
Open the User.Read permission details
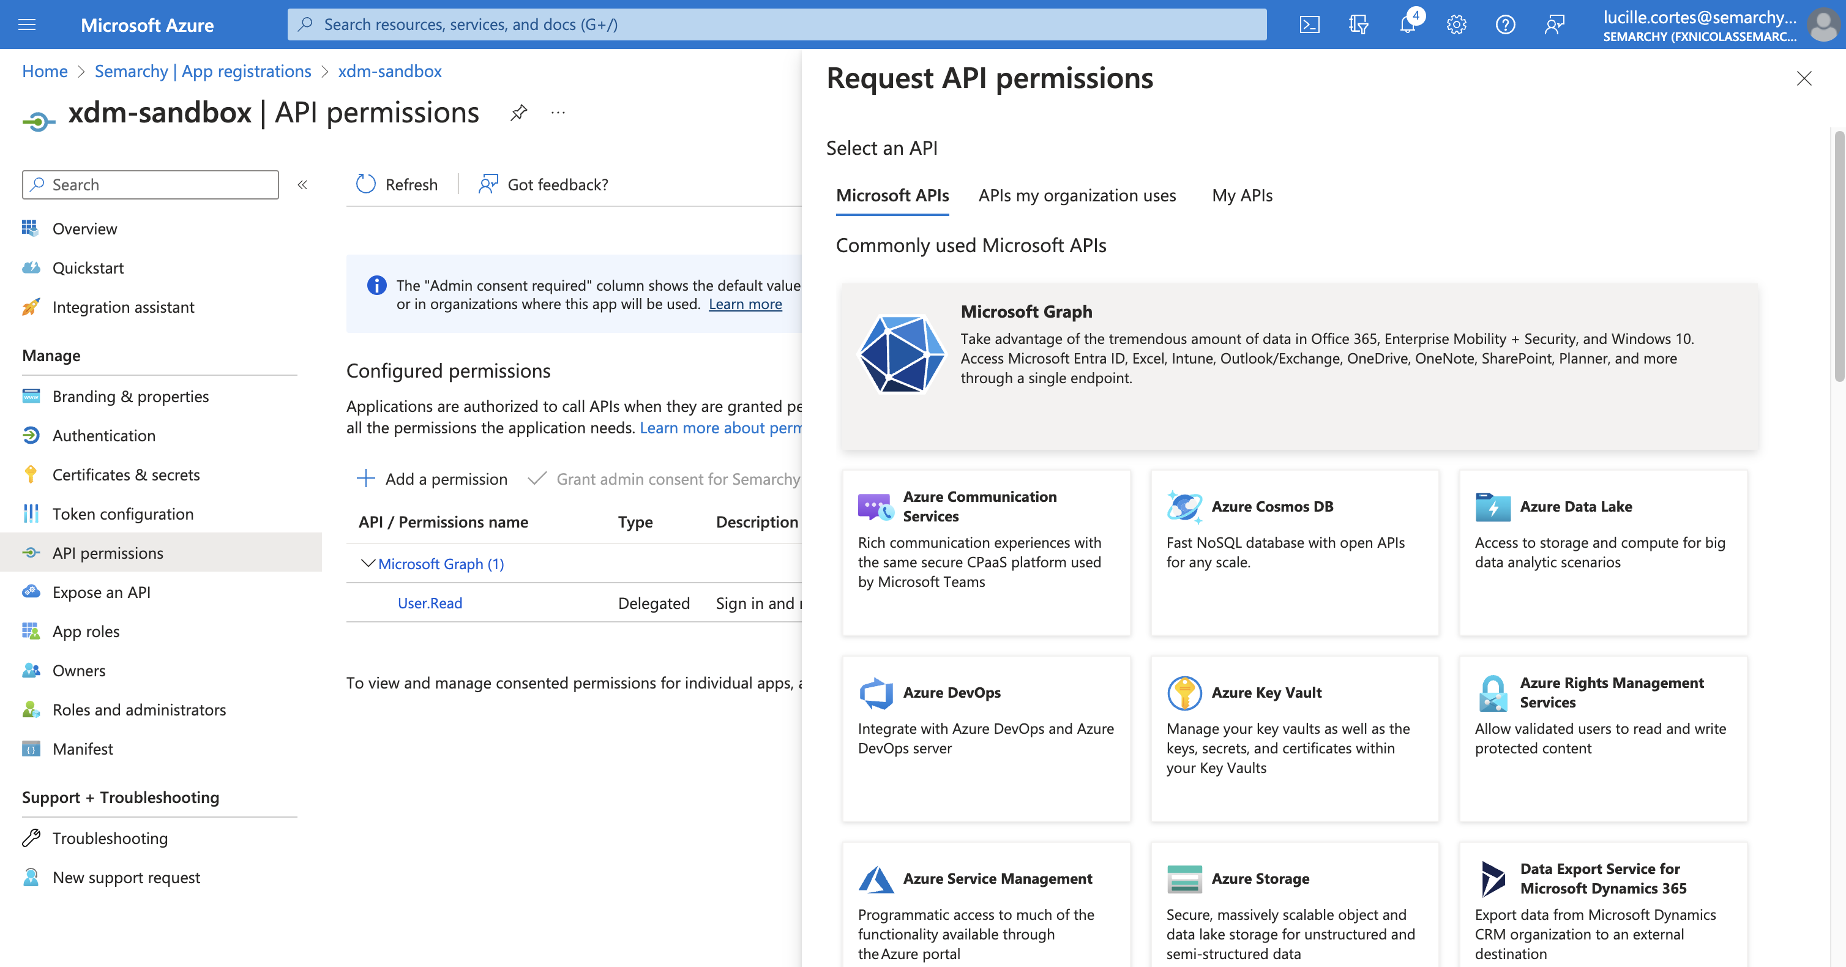click(428, 603)
